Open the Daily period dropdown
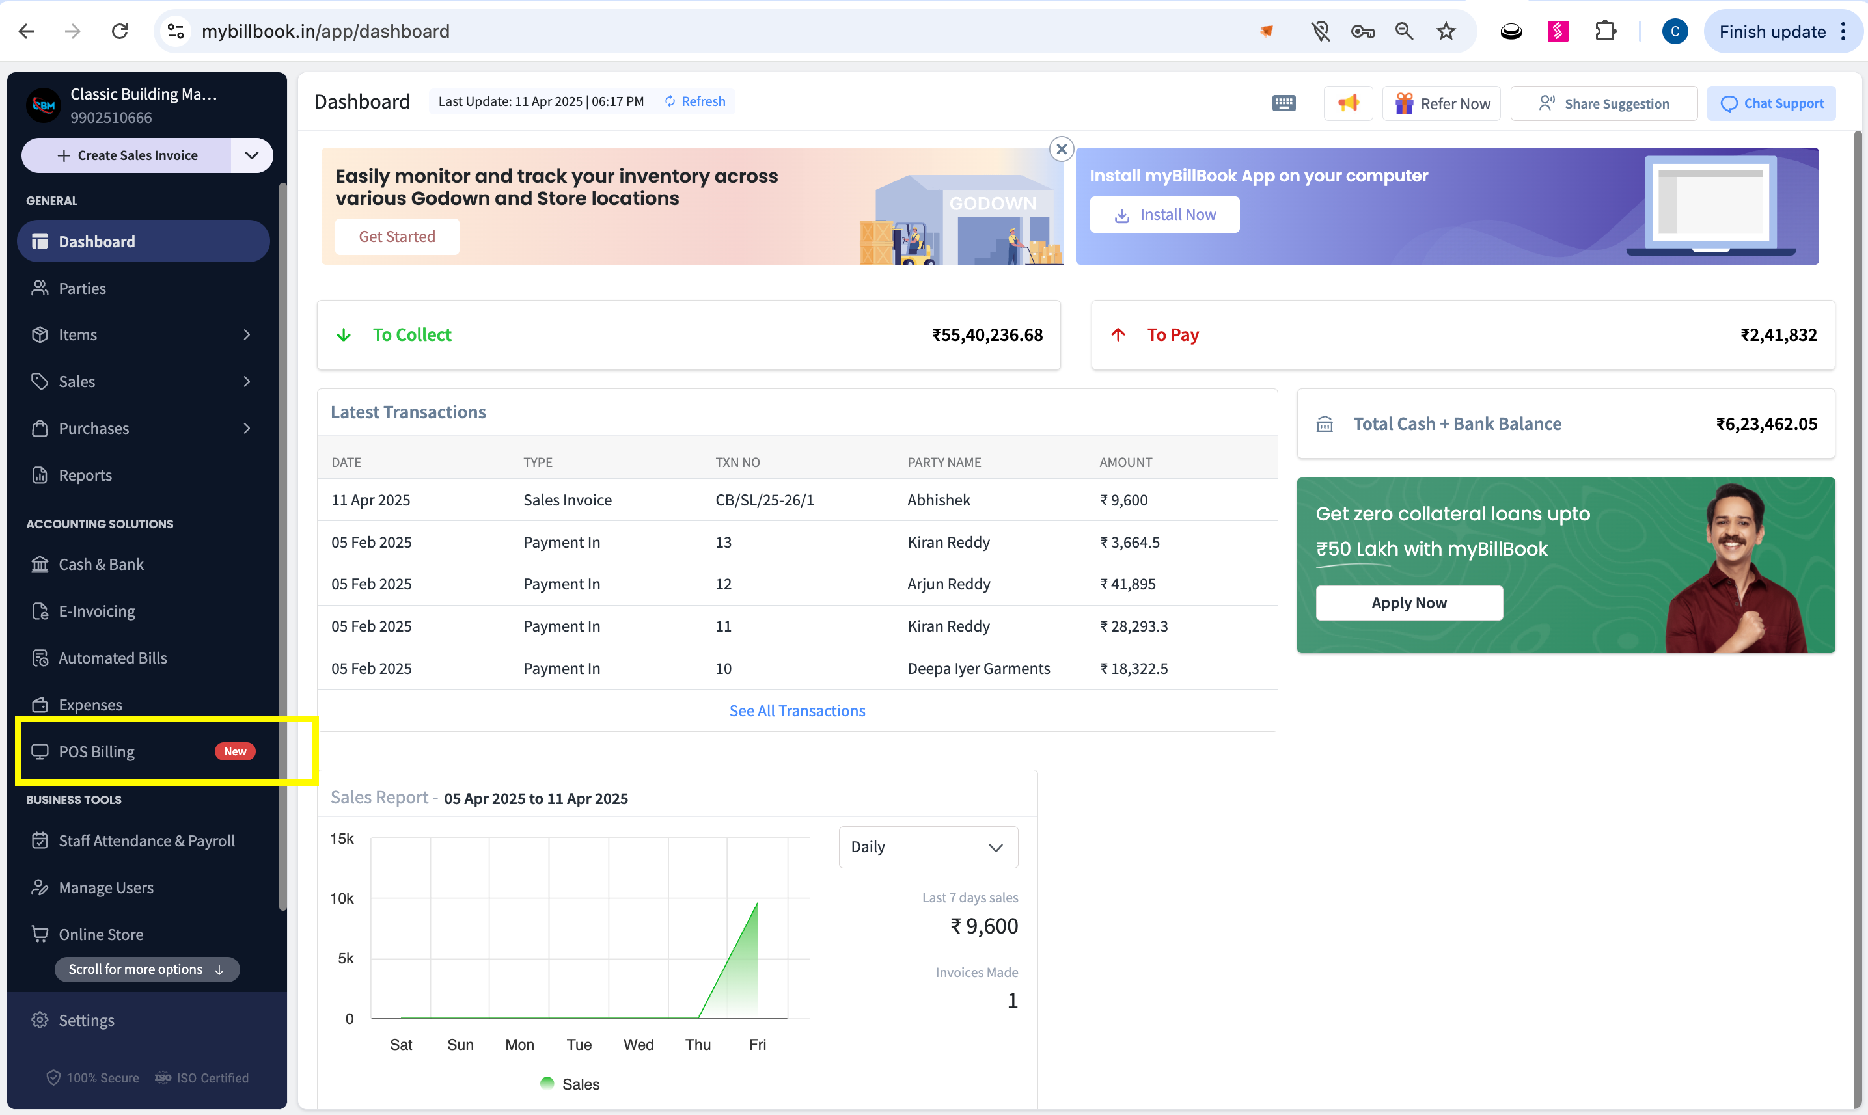 click(x=928, y=848)
